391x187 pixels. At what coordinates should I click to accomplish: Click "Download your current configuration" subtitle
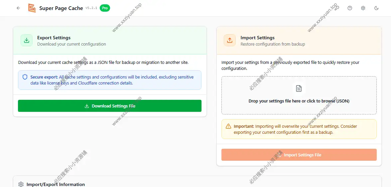(71, 44)
